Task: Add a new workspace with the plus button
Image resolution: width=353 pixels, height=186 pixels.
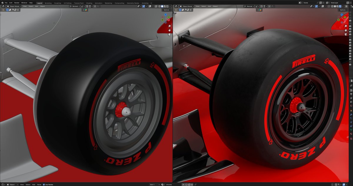Action: coord(151,3)
